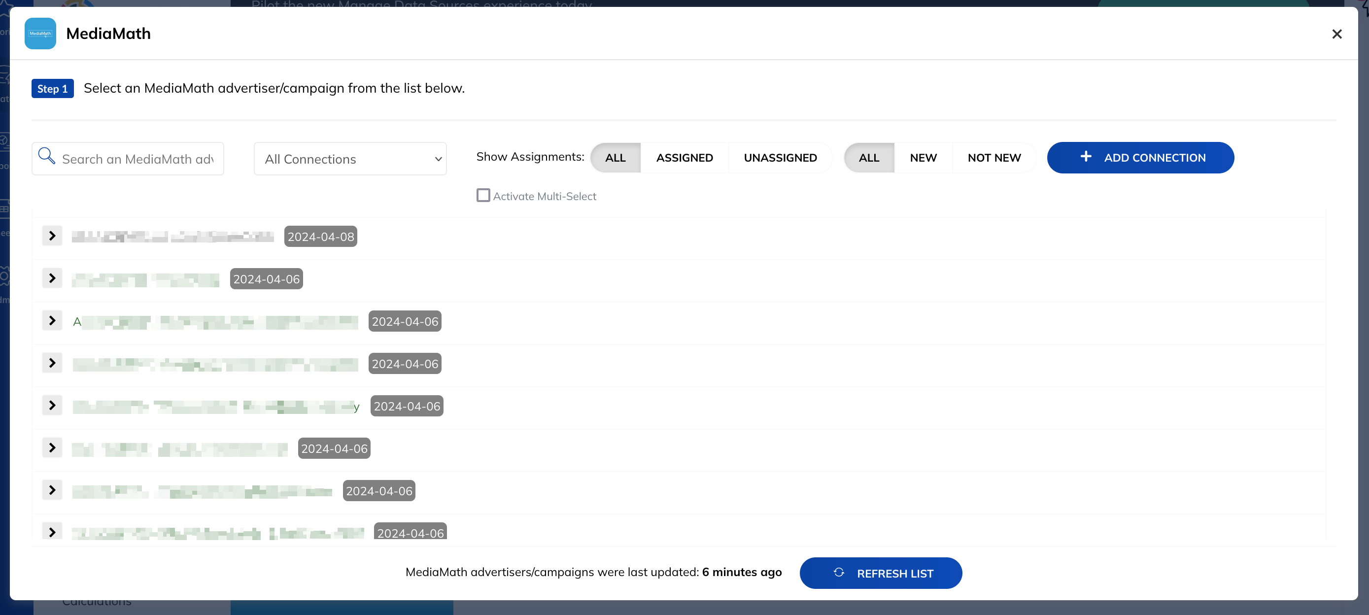
Task: Focus the Search MediaMath advertiser field
Action: 128,158
